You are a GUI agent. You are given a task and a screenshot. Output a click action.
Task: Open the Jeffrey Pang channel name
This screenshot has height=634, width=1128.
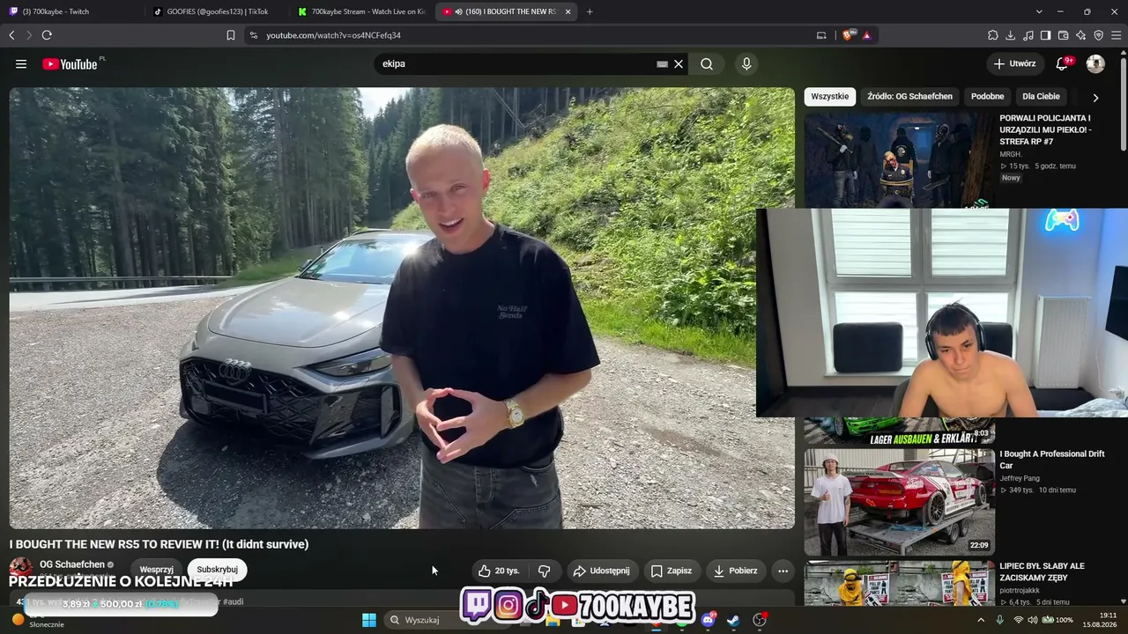(x=1020, y=478)
